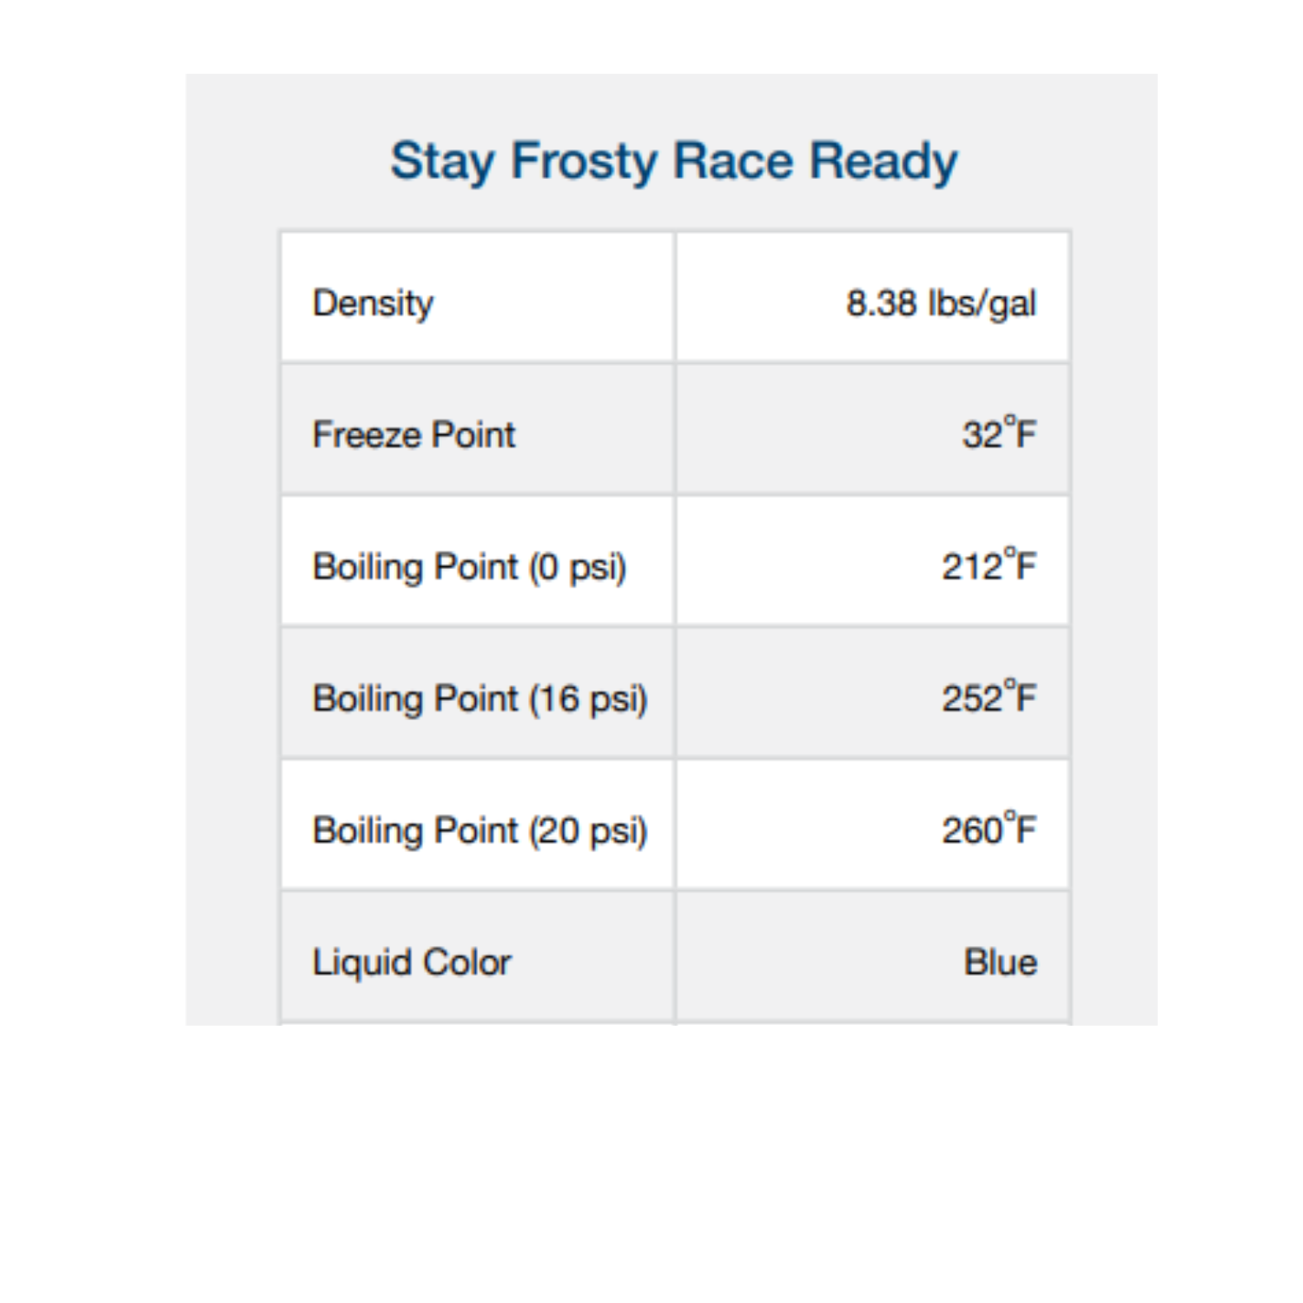The height and width of the screenshot is (1303, 1303).
Task: Click the (20 psi) text in the table
Action: [589, 831]
